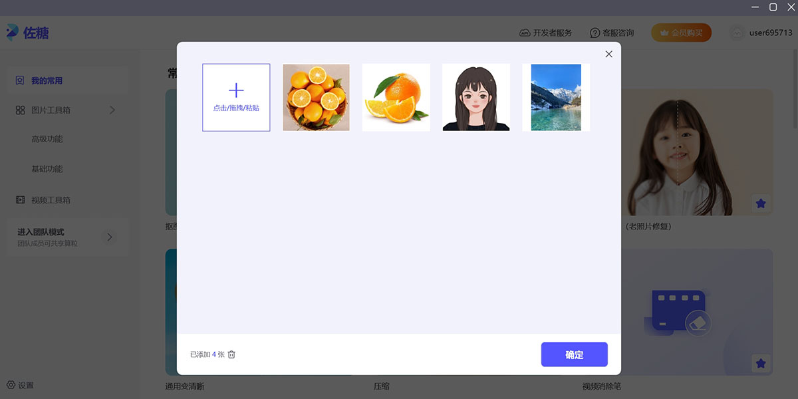This screenshot has height=399, width=798.
Task: Select the cartoon girl avatar thumbnail
Action: click(x=475, y=97)
